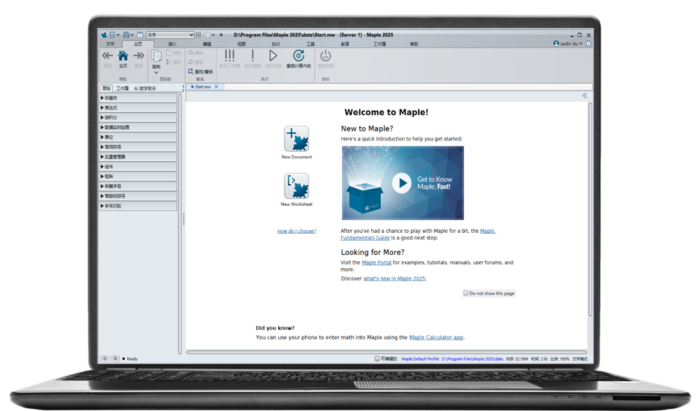This screenshot has width=696, height=411.
Task: Switch to the 工具 (Tools) ribbon tab
Action: 311,44
